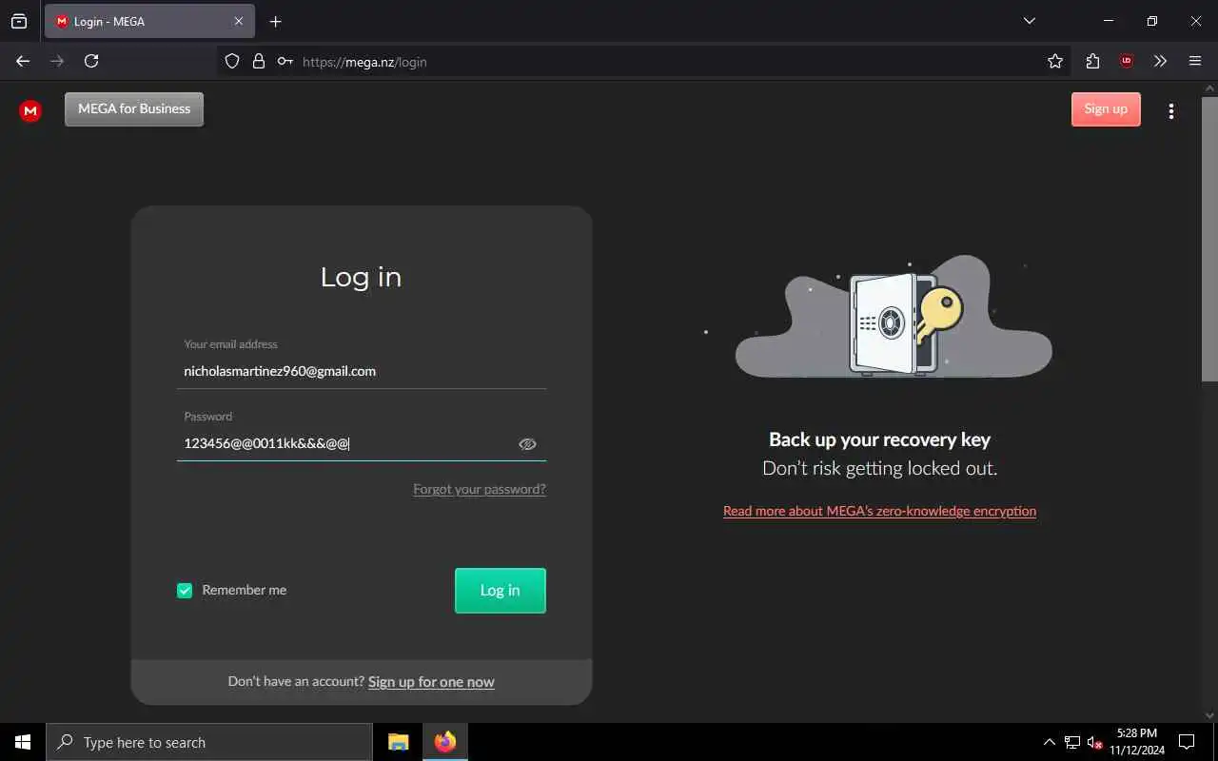Click the MEGA logo icon
1218x761 pixels.
tap(30, 111)
